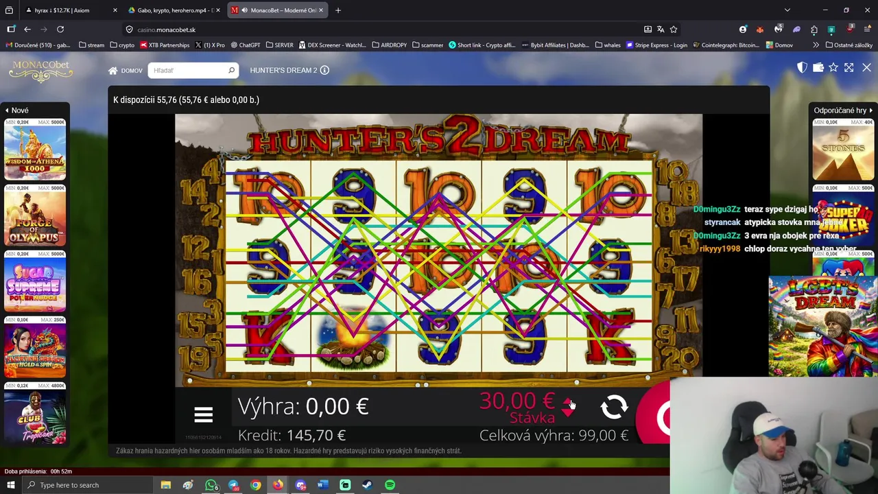This screenshot has height=494, width=878.
Task: Bookmark this page with star icon
Action: (x=674, y=30)
